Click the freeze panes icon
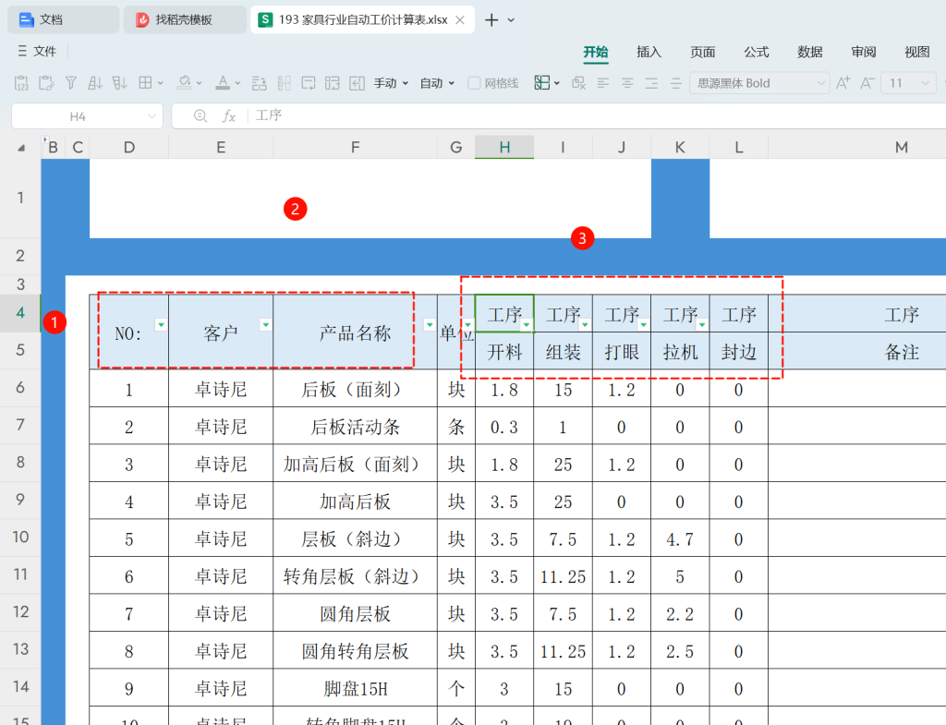This screenshot has height=725, width=946. [x=541, y=82]
